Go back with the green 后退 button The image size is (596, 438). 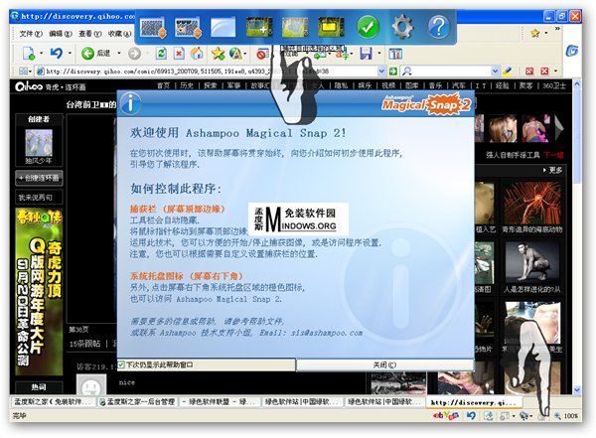click(x=96, y=54)
